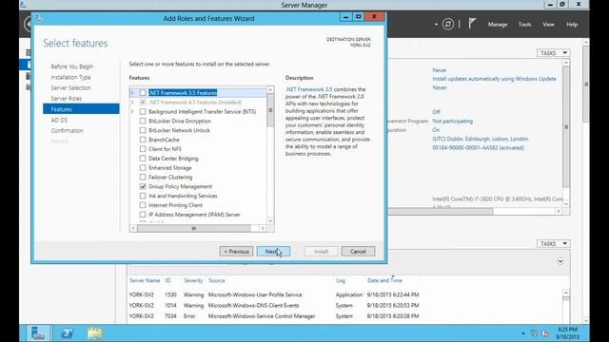Click the speaker tray icon
Image resolution: width=609 pixels, height=342 pixels.
[545, 333]
